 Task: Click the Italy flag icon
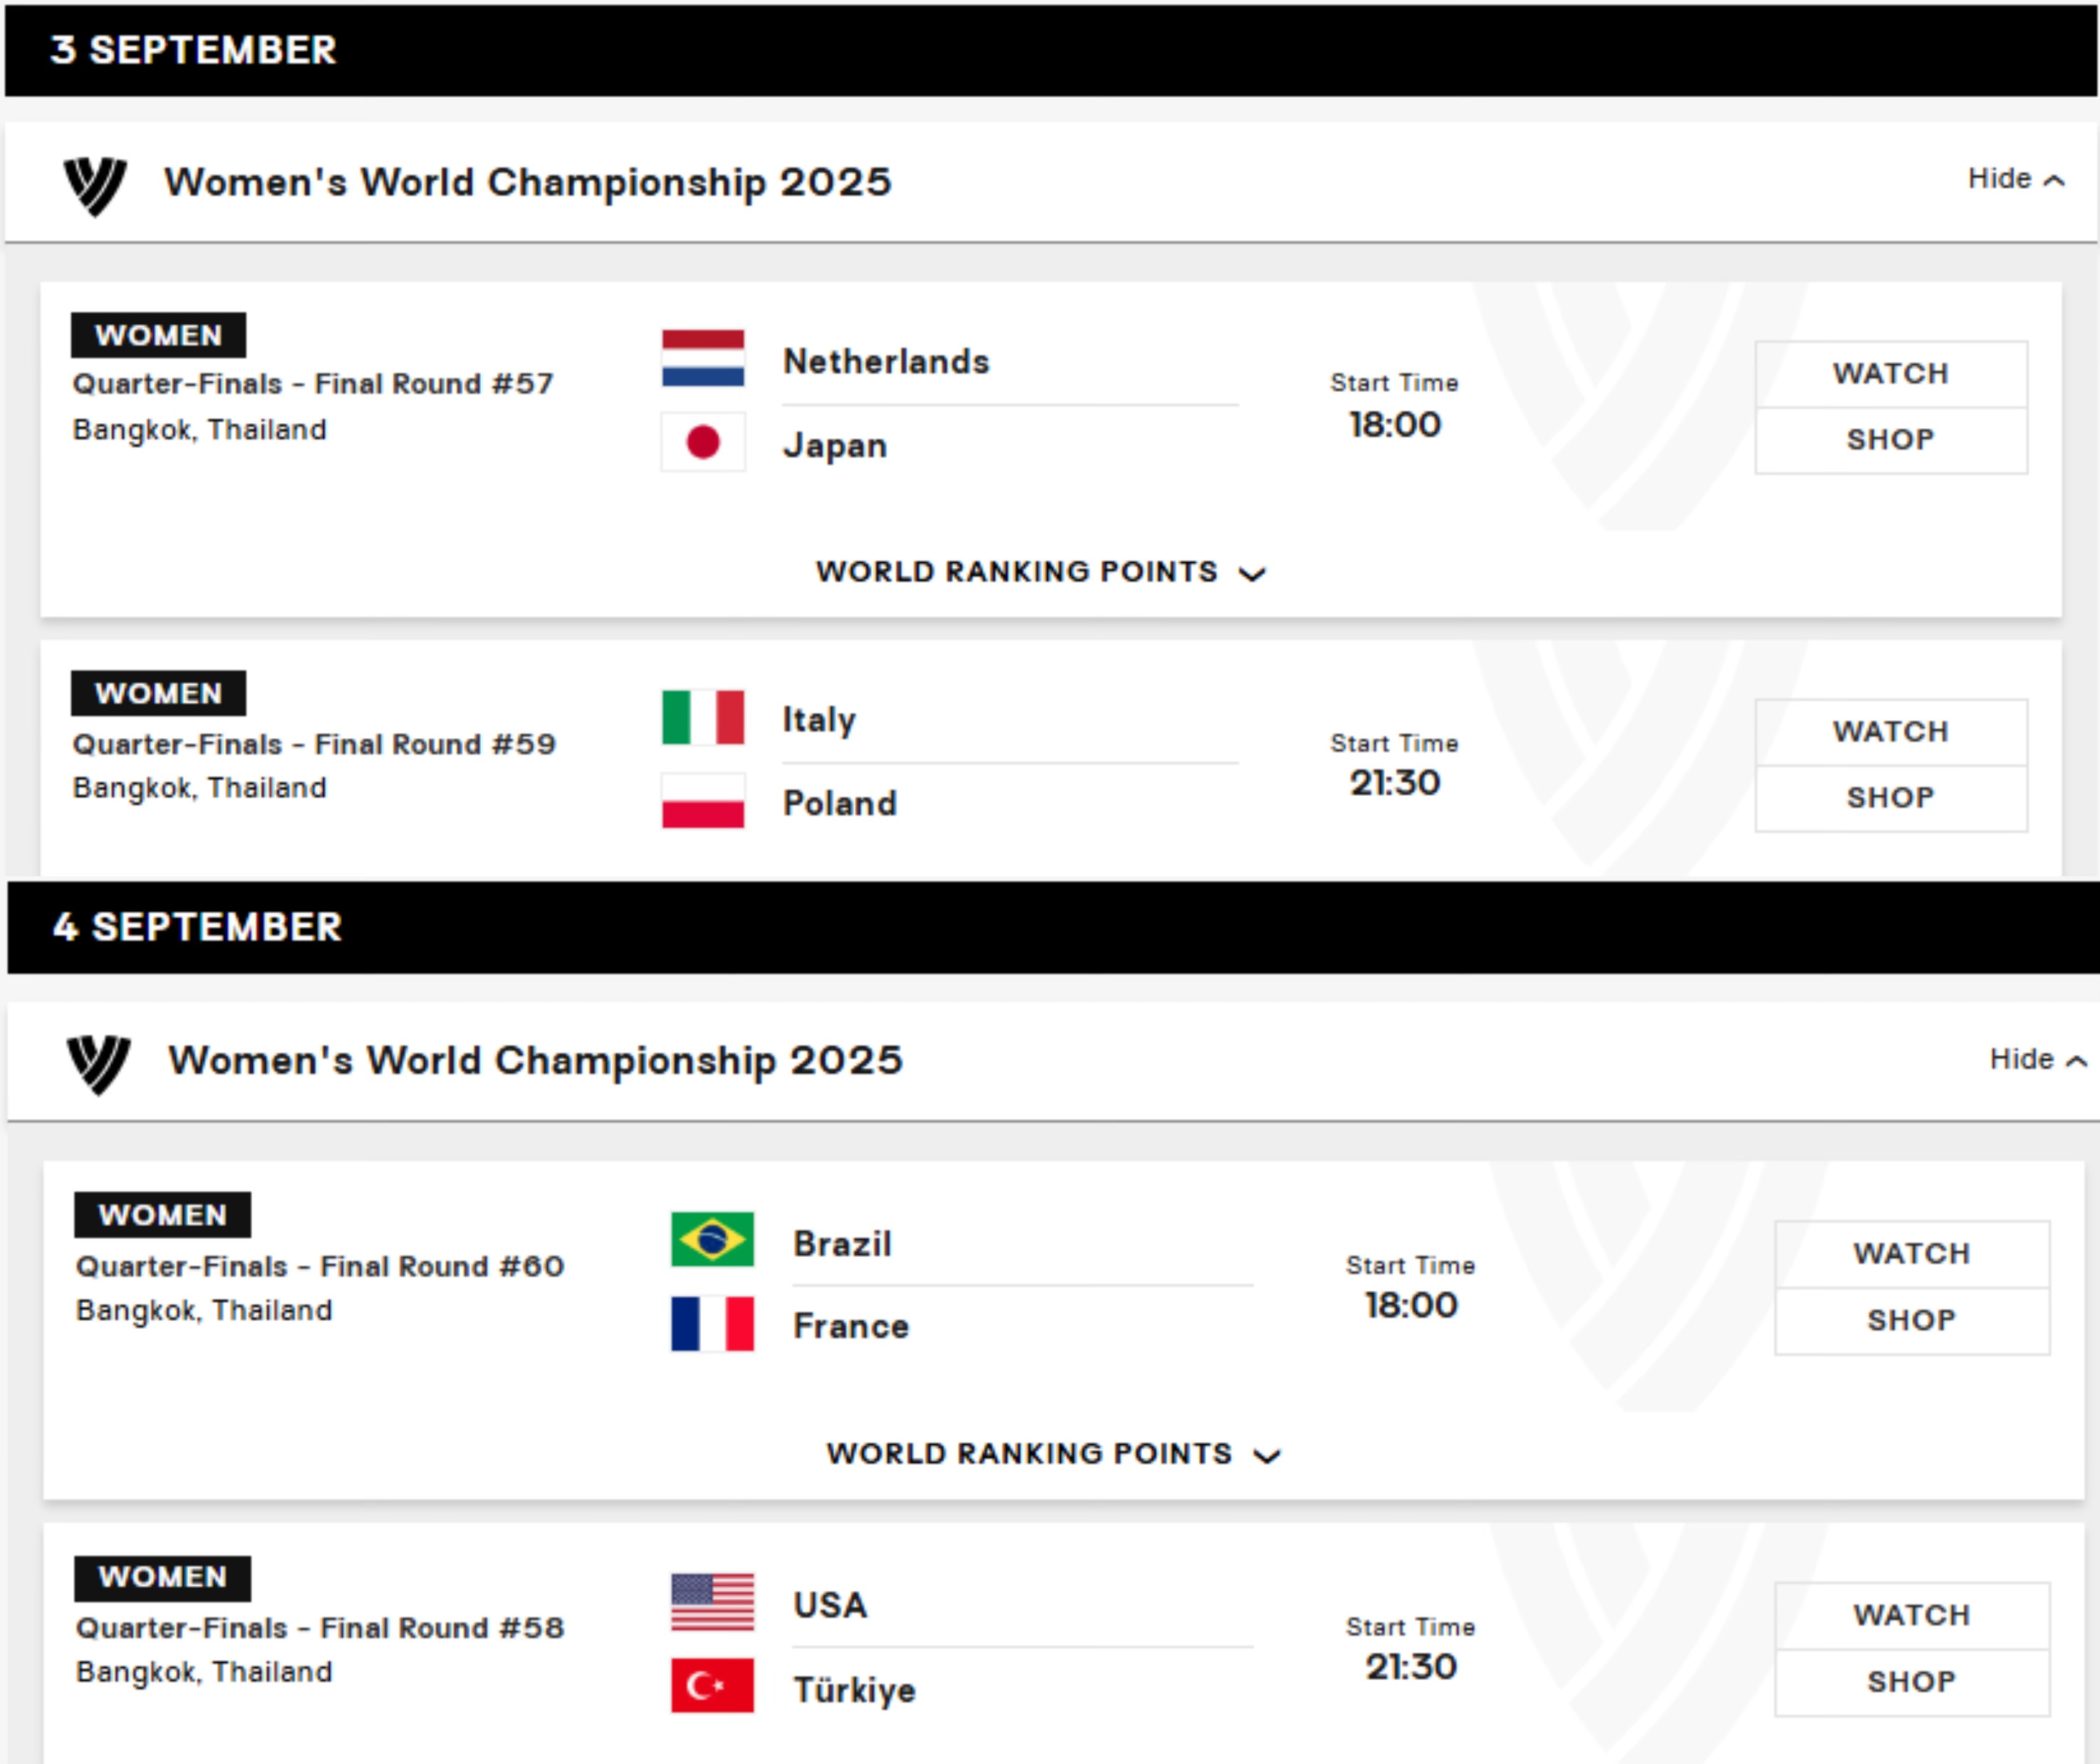coord(702,717)
